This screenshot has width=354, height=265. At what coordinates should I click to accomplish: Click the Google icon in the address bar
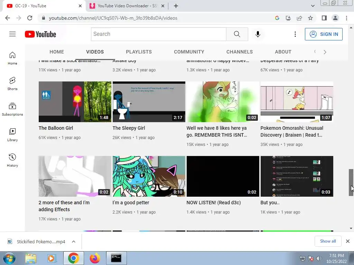pyautogui.click(x=277, y=18)
